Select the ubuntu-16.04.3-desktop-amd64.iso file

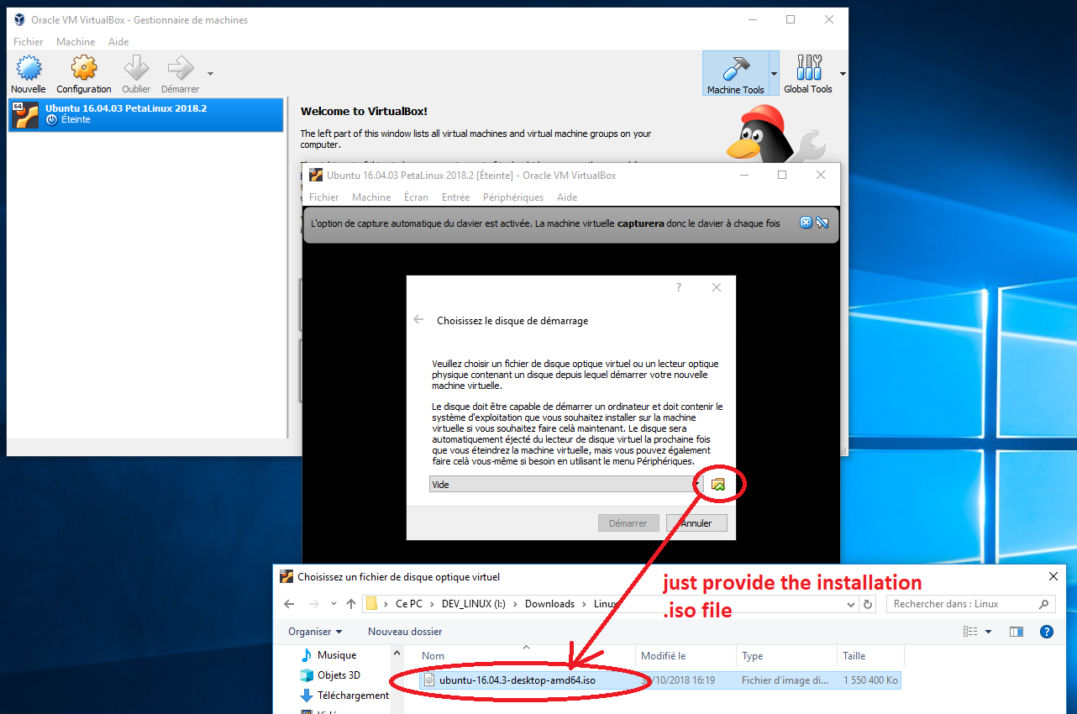click(517, 680)
